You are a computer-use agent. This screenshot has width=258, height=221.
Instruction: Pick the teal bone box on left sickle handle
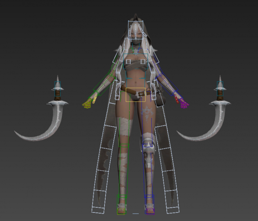point(57,89)
